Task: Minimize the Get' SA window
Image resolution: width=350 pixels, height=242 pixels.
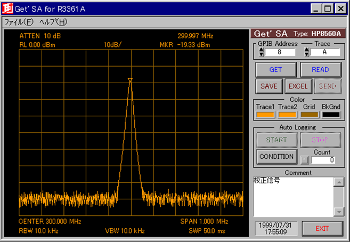Action: (x=316, y=9)
